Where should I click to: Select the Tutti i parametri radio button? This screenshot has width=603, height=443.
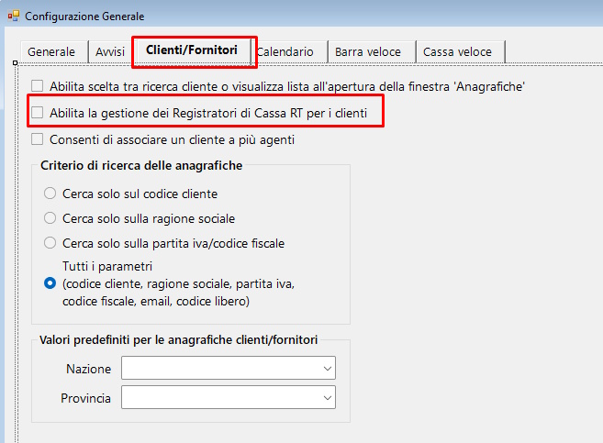[50, 283]
